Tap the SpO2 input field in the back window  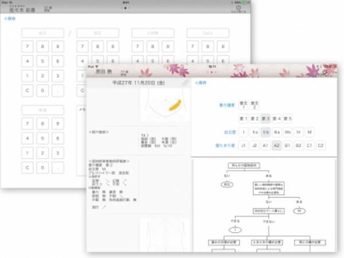(x=208, y=33)
